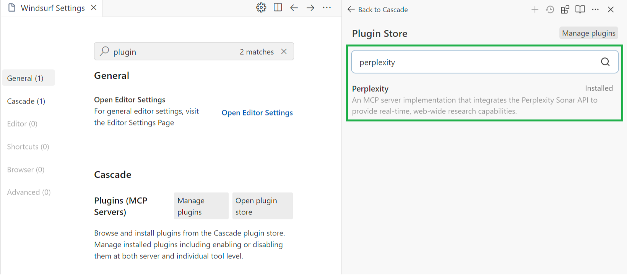Click the Installed label on Perplexity
The height and width of the screenshot is (276, 627).
599,88
